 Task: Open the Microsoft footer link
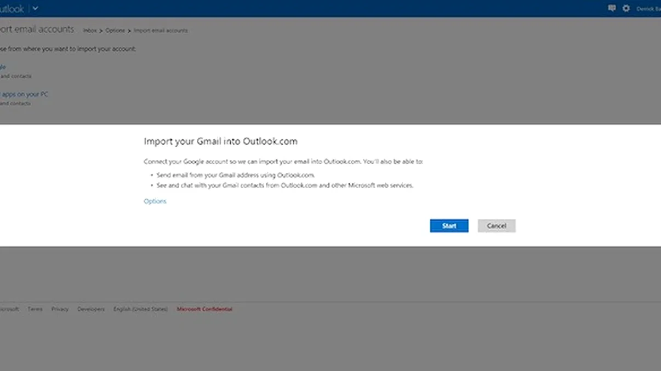coord(8,309)
